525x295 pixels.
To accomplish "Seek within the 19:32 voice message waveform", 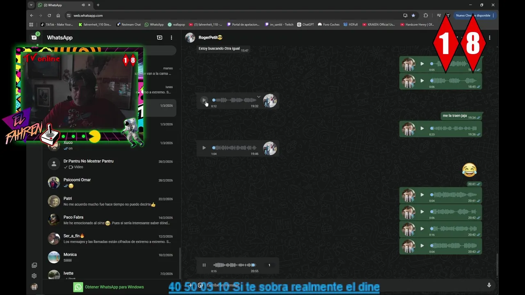I will pos(235,100).
